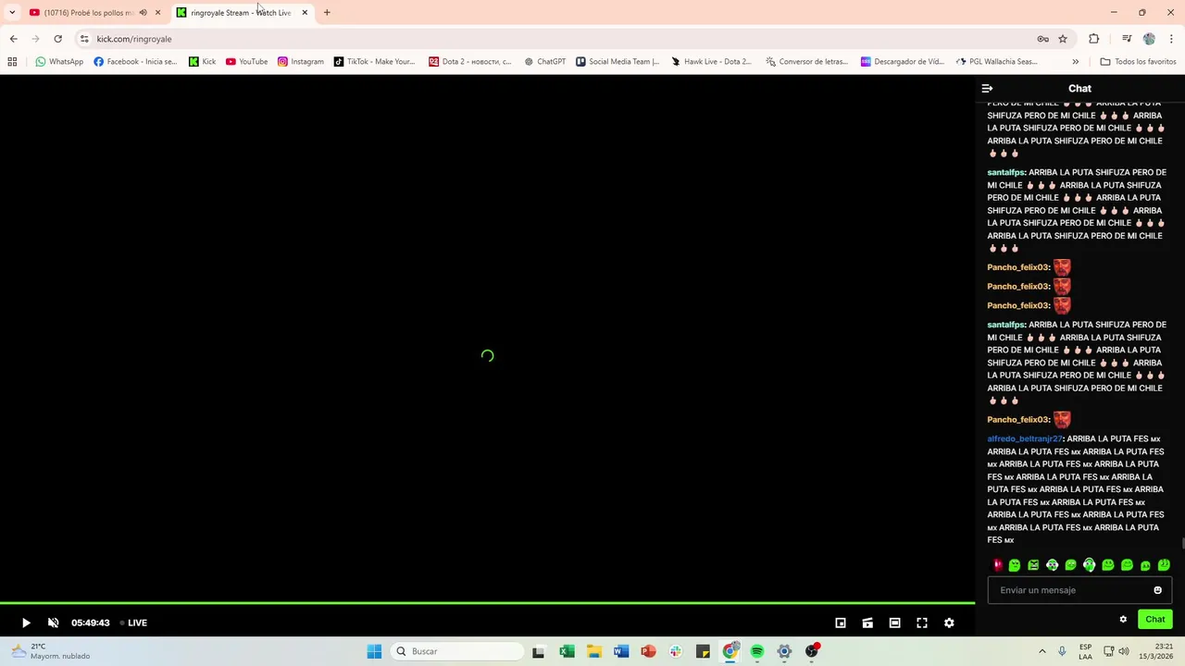Close the ringroyale Stream tab

(305, 12)
